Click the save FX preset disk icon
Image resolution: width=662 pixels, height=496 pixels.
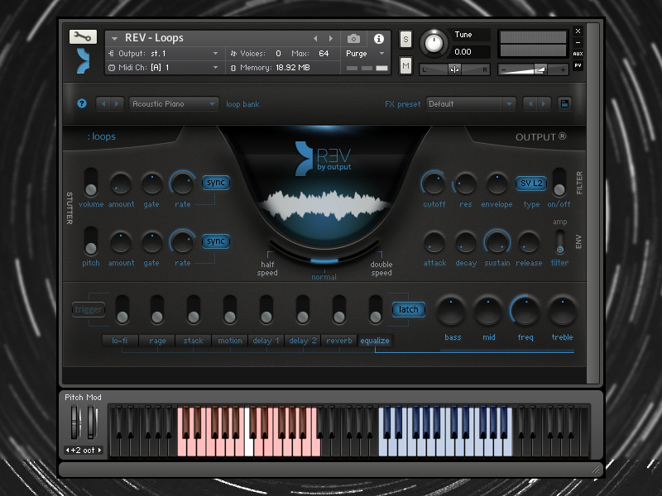click(x=564, y=104)
